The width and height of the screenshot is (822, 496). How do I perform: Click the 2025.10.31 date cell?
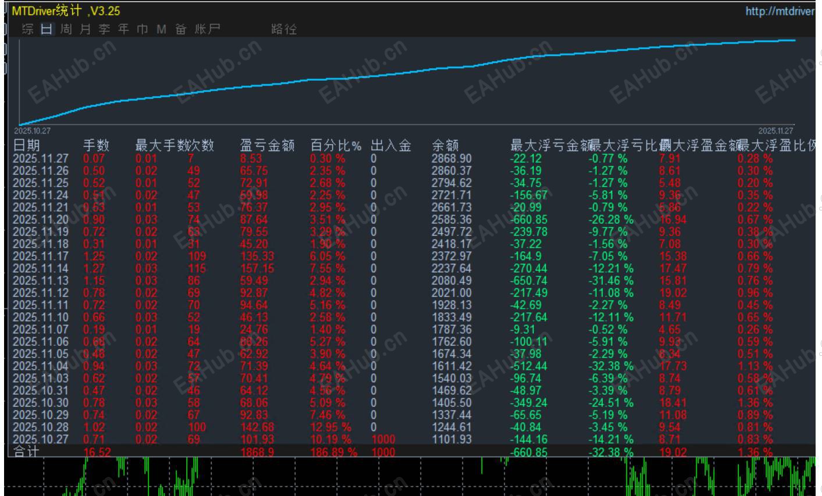coord(41,391)
